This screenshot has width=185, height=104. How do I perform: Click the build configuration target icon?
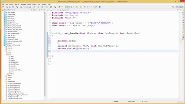[x=13, y=7]
